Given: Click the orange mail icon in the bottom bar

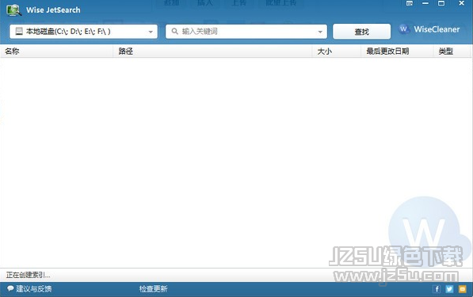Looking at the screenshot, I should point(463,289).
